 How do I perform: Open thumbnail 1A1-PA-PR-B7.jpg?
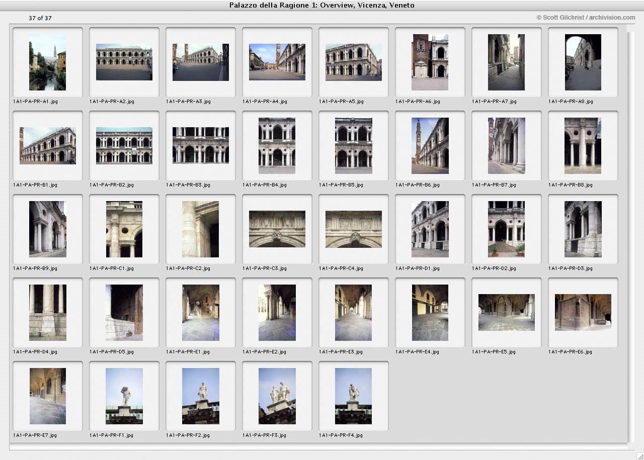pos(507,146)
